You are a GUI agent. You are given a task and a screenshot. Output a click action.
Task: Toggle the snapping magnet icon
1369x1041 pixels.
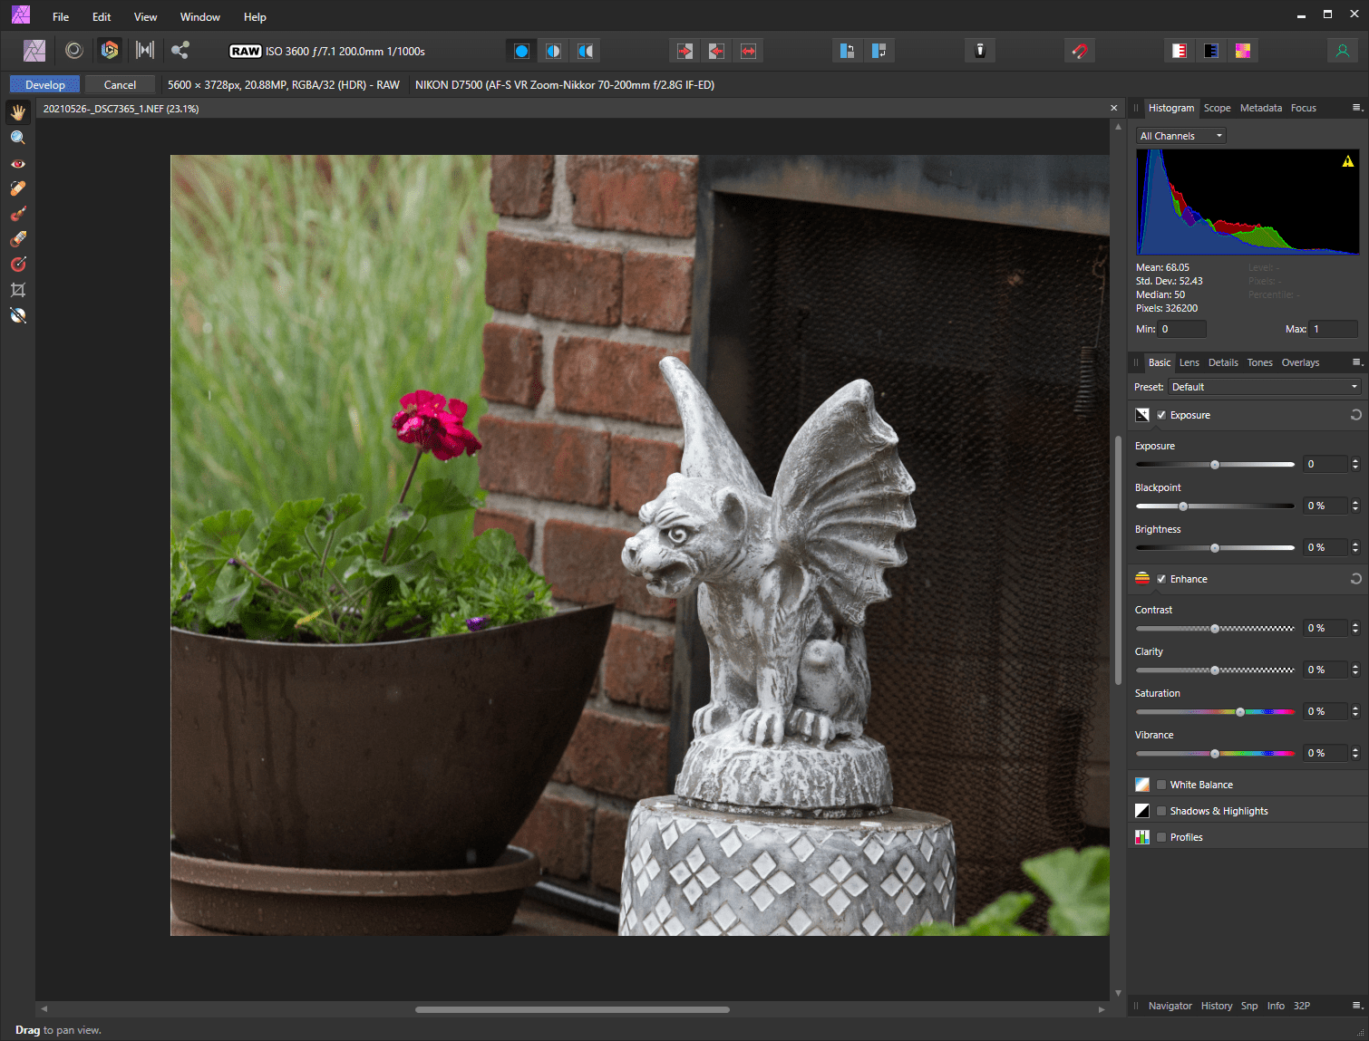coord(1079,51)
